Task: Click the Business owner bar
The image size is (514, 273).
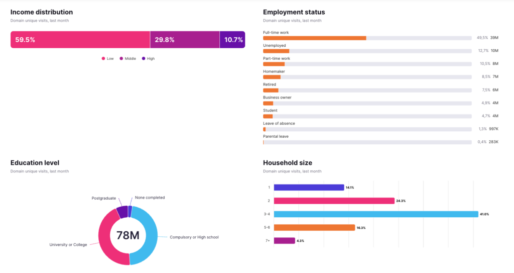Action: tap(268, 103)
